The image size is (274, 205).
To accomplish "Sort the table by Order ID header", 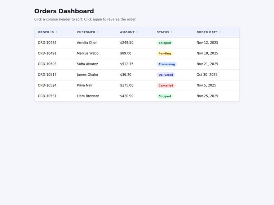I will pos(54,32).
